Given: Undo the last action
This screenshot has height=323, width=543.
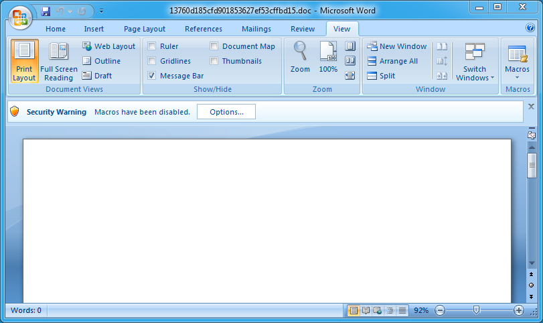Looking at the screenshot, I should [x=60, y=11].
